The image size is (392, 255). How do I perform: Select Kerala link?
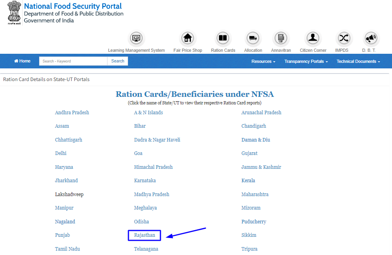248,181
